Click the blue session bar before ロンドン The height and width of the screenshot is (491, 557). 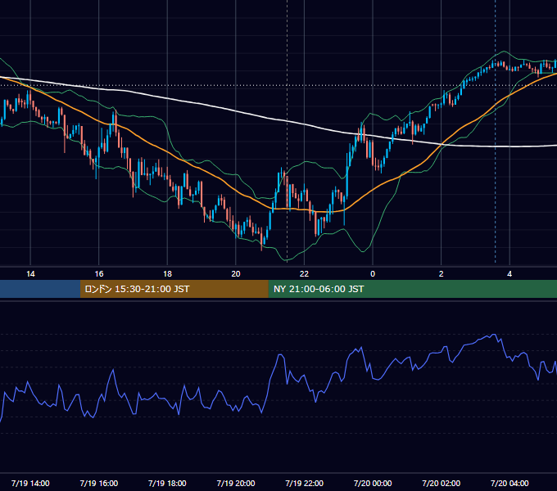coord(40,289)
